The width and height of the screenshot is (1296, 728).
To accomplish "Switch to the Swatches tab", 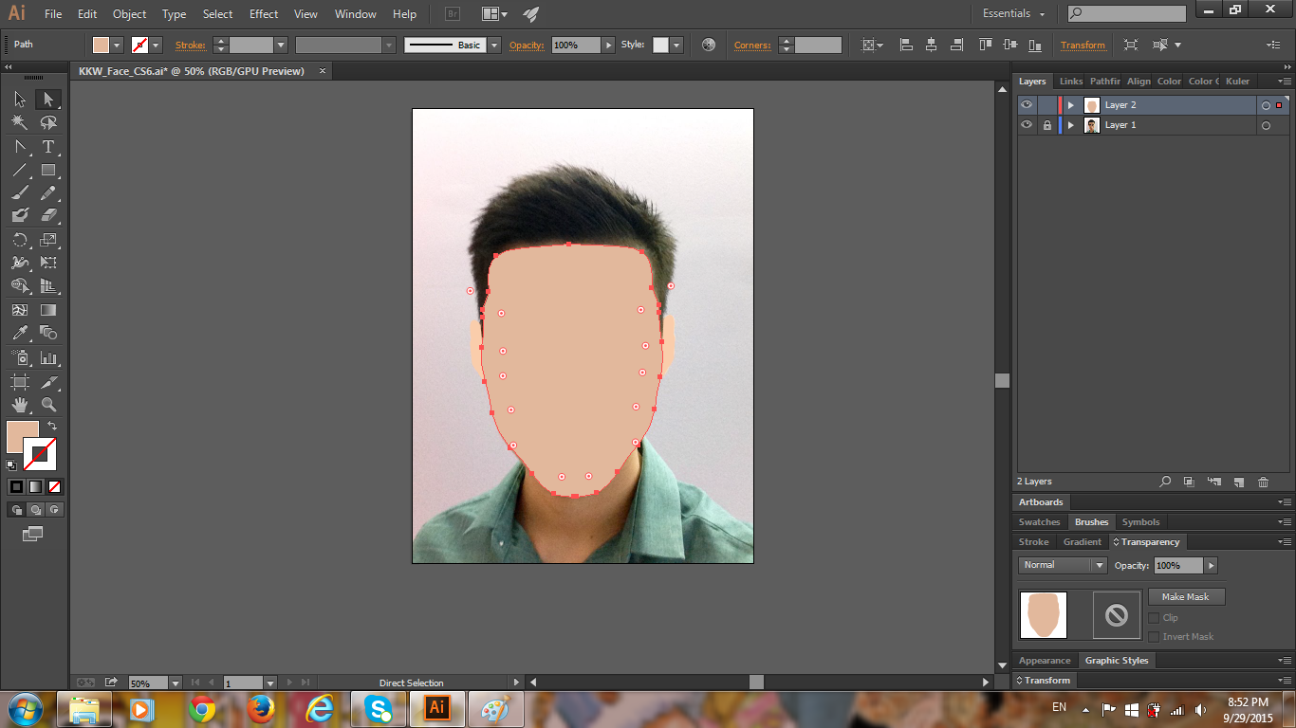I will (x=1039, y=522).
